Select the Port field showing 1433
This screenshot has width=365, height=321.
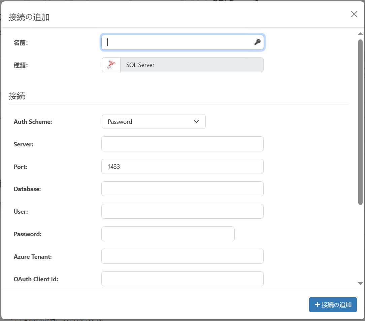pos(182,166)
